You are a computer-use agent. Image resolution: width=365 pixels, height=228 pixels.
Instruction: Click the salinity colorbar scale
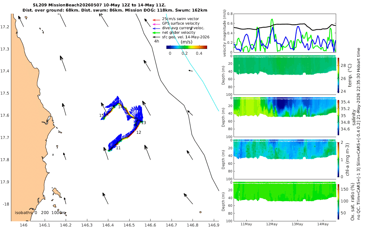(x=338, y=117)
